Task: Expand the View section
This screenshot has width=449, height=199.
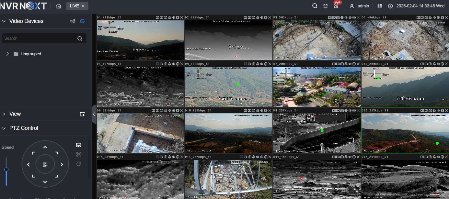Action: point(4,114)
